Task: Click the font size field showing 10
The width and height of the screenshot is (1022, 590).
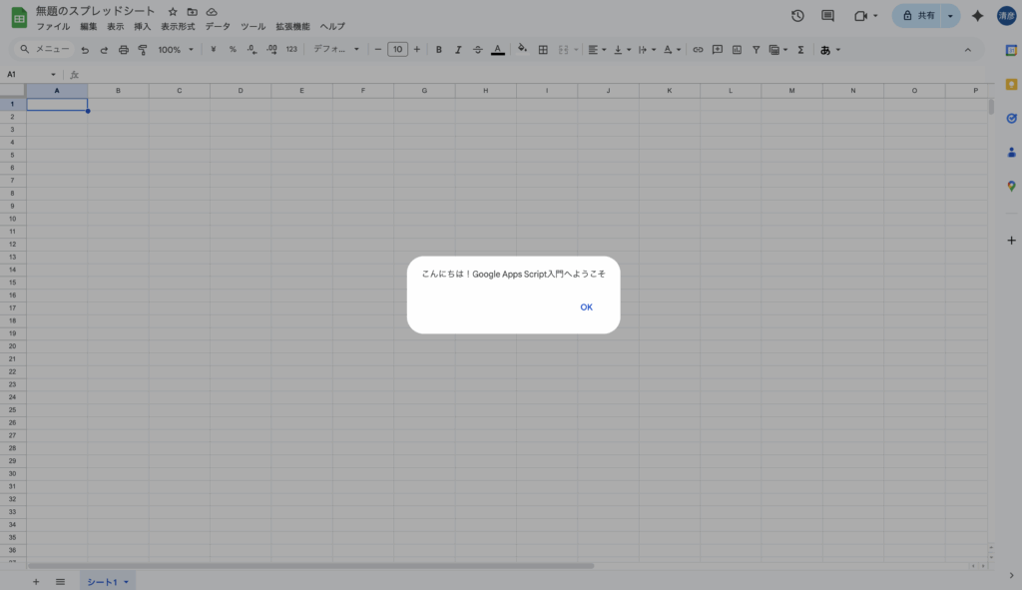Action: coord(397,50)
